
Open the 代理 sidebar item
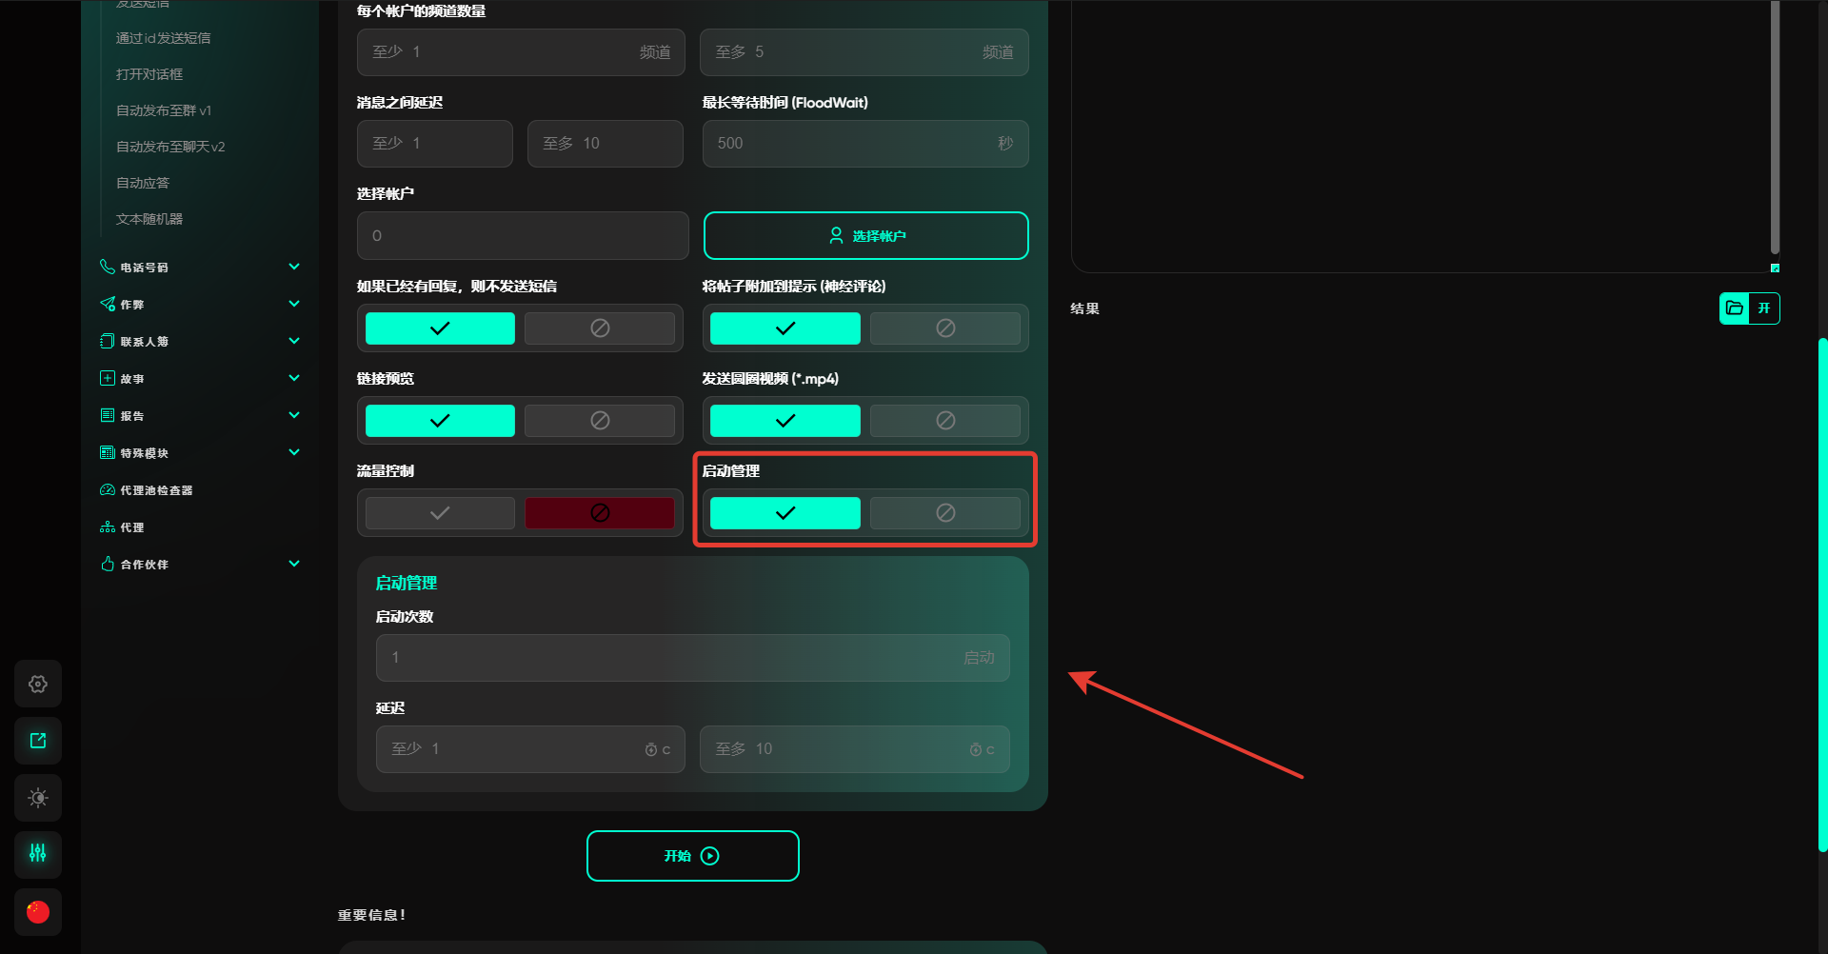[131, 527]
